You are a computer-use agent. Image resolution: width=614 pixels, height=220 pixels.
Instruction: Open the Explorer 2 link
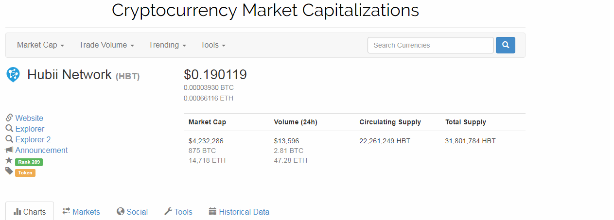click(33, 139)
